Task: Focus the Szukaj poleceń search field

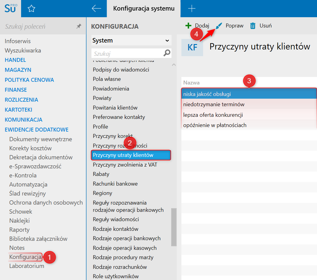Action: tap(38, 26)
